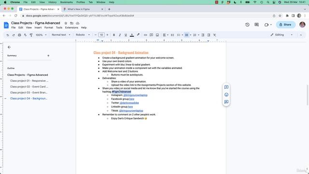Open the Roboto font dropdown
This screenshot has width=309, height=174.
[x=83, y=35]
